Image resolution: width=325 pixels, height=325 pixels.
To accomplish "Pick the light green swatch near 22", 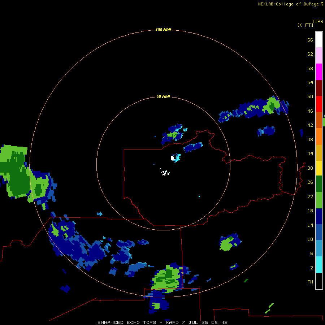I will (x=319, y=200).
